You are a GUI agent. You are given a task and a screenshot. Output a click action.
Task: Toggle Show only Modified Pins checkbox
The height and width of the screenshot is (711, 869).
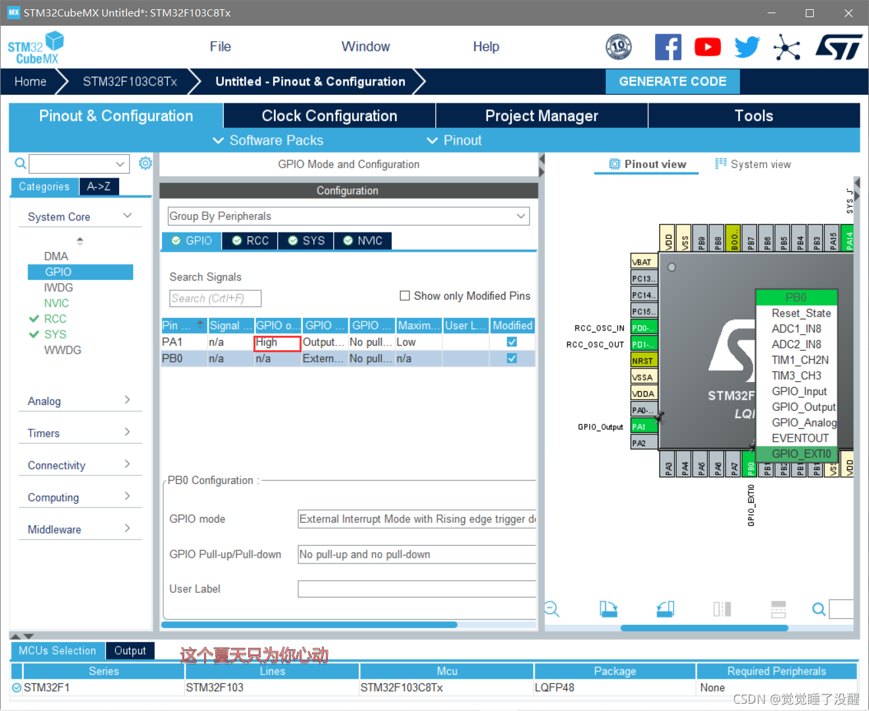click(x=405, y=296)
